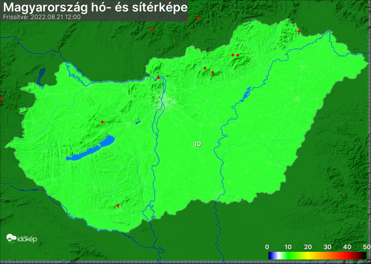Select the eastern ski marker in the Mátra
This screenshot has width=371, height=264.
tap(212, 72)
